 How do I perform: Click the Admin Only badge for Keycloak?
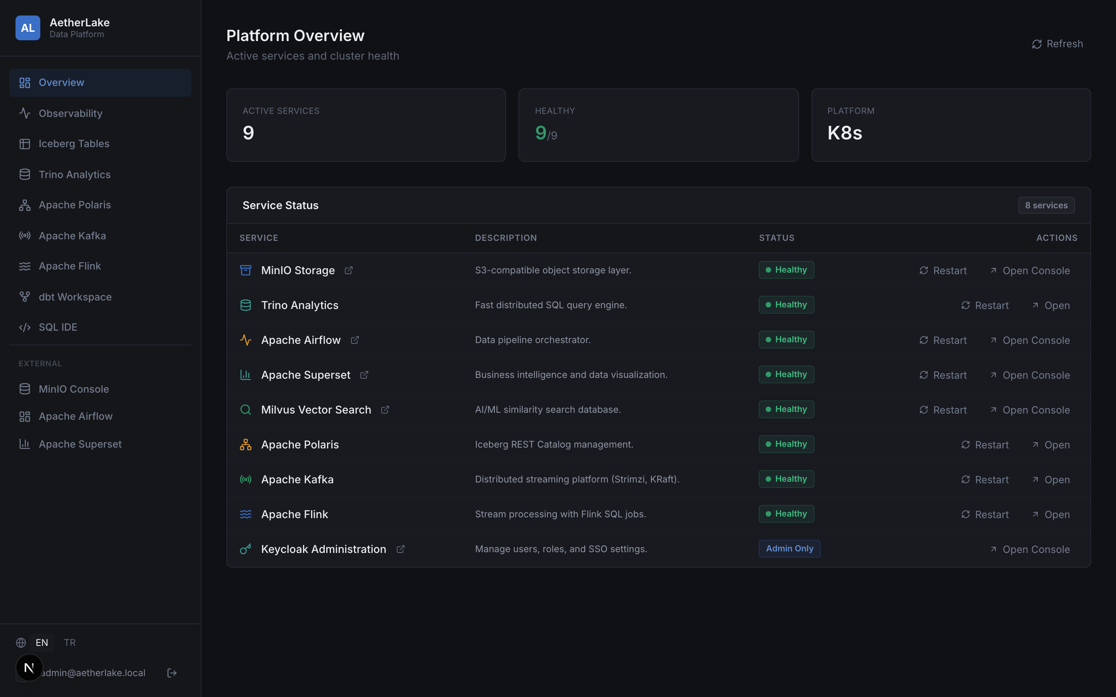789,549
